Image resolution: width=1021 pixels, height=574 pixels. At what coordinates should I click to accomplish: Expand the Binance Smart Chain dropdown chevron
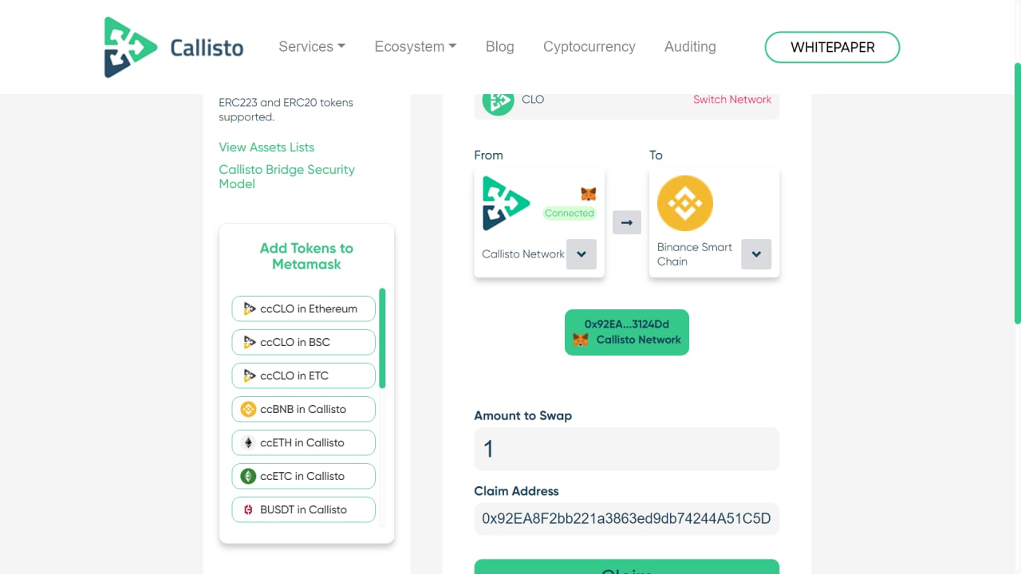pos(756,254)
